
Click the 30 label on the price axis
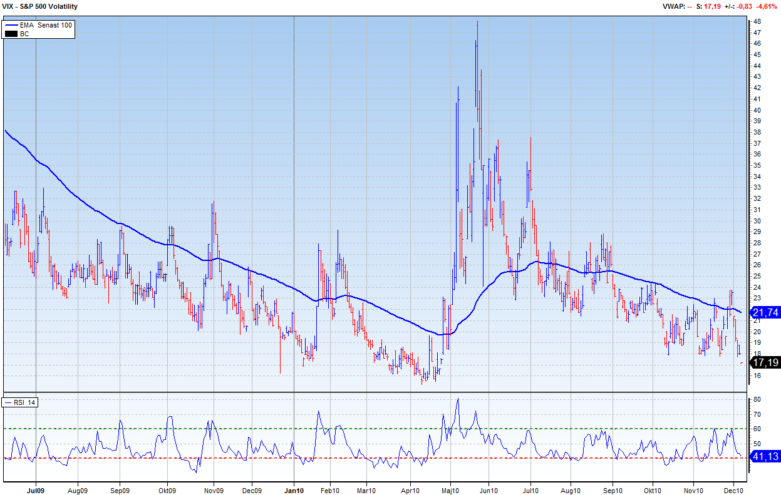click(x=757, y=221)
